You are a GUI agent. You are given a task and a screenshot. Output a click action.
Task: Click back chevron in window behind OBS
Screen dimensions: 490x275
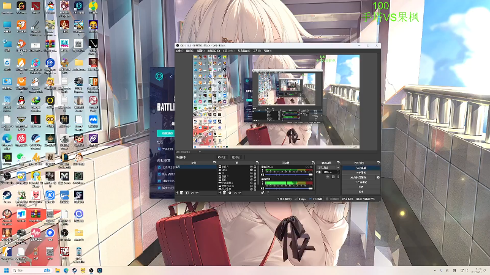[x=171, y=76]
